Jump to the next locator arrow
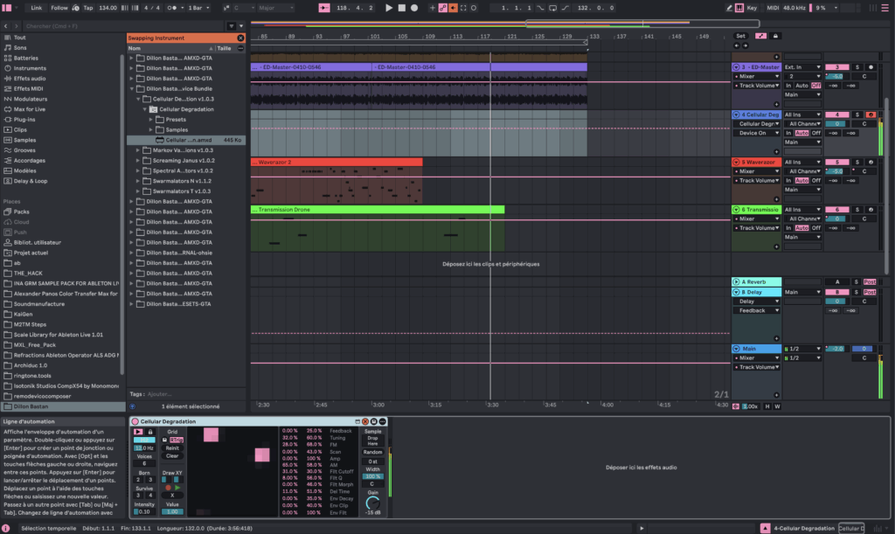Viewport: 895px width, 534px height. [745, 45]
